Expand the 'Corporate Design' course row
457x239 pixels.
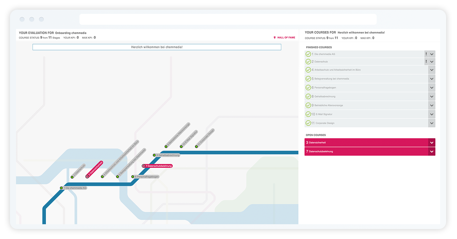[x=432, y=123]
